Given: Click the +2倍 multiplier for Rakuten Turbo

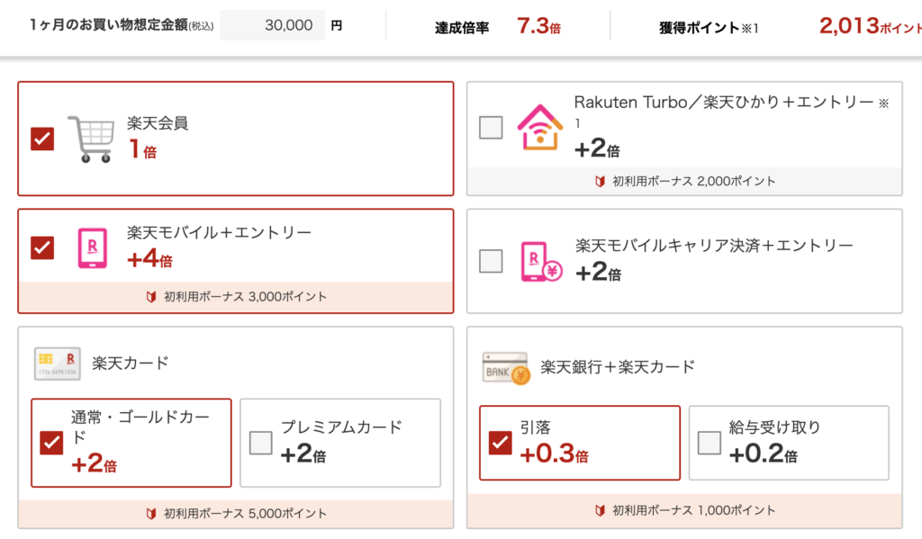Looking at the screenshot, I should (x=598, y=148).
